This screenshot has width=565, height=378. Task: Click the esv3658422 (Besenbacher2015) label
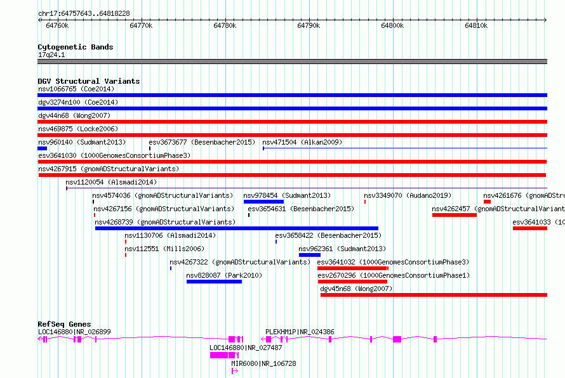(328, 235)
